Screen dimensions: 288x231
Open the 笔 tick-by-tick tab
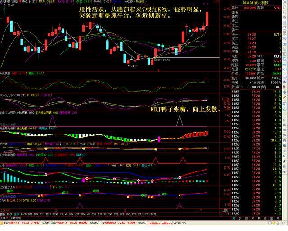[x=234, y=218]
